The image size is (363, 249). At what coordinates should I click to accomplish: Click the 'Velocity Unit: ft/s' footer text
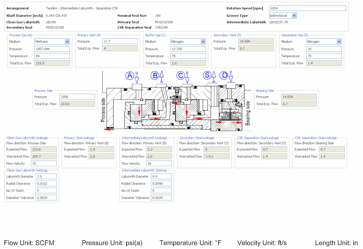point(262,243)
